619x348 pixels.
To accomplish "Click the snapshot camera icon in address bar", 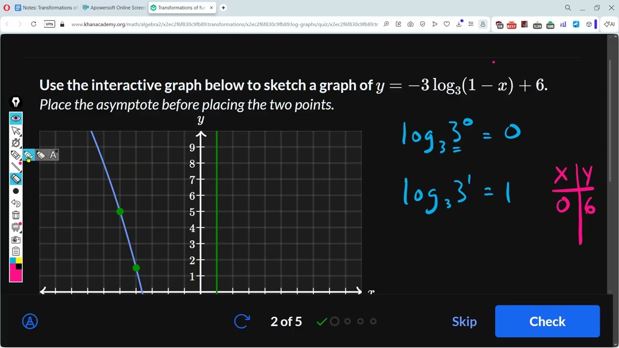I will [411, 24].
